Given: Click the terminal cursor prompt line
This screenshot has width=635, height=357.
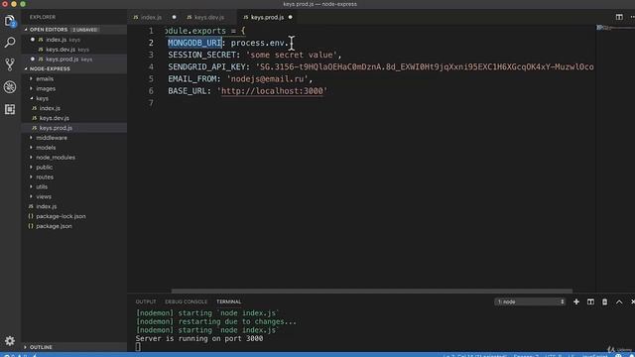Looking at the screenshot, I should (x=138, y=346).
